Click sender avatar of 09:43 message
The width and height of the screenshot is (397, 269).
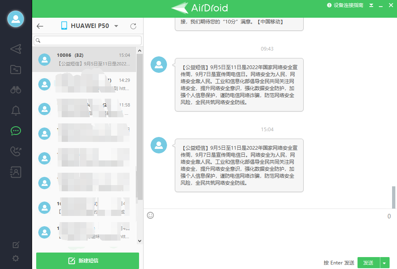[159, 65]
